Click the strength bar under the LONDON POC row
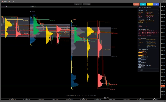 pos(141,67)
